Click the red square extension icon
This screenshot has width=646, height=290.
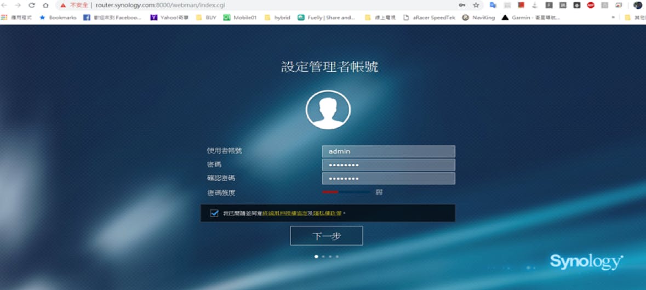521,5
